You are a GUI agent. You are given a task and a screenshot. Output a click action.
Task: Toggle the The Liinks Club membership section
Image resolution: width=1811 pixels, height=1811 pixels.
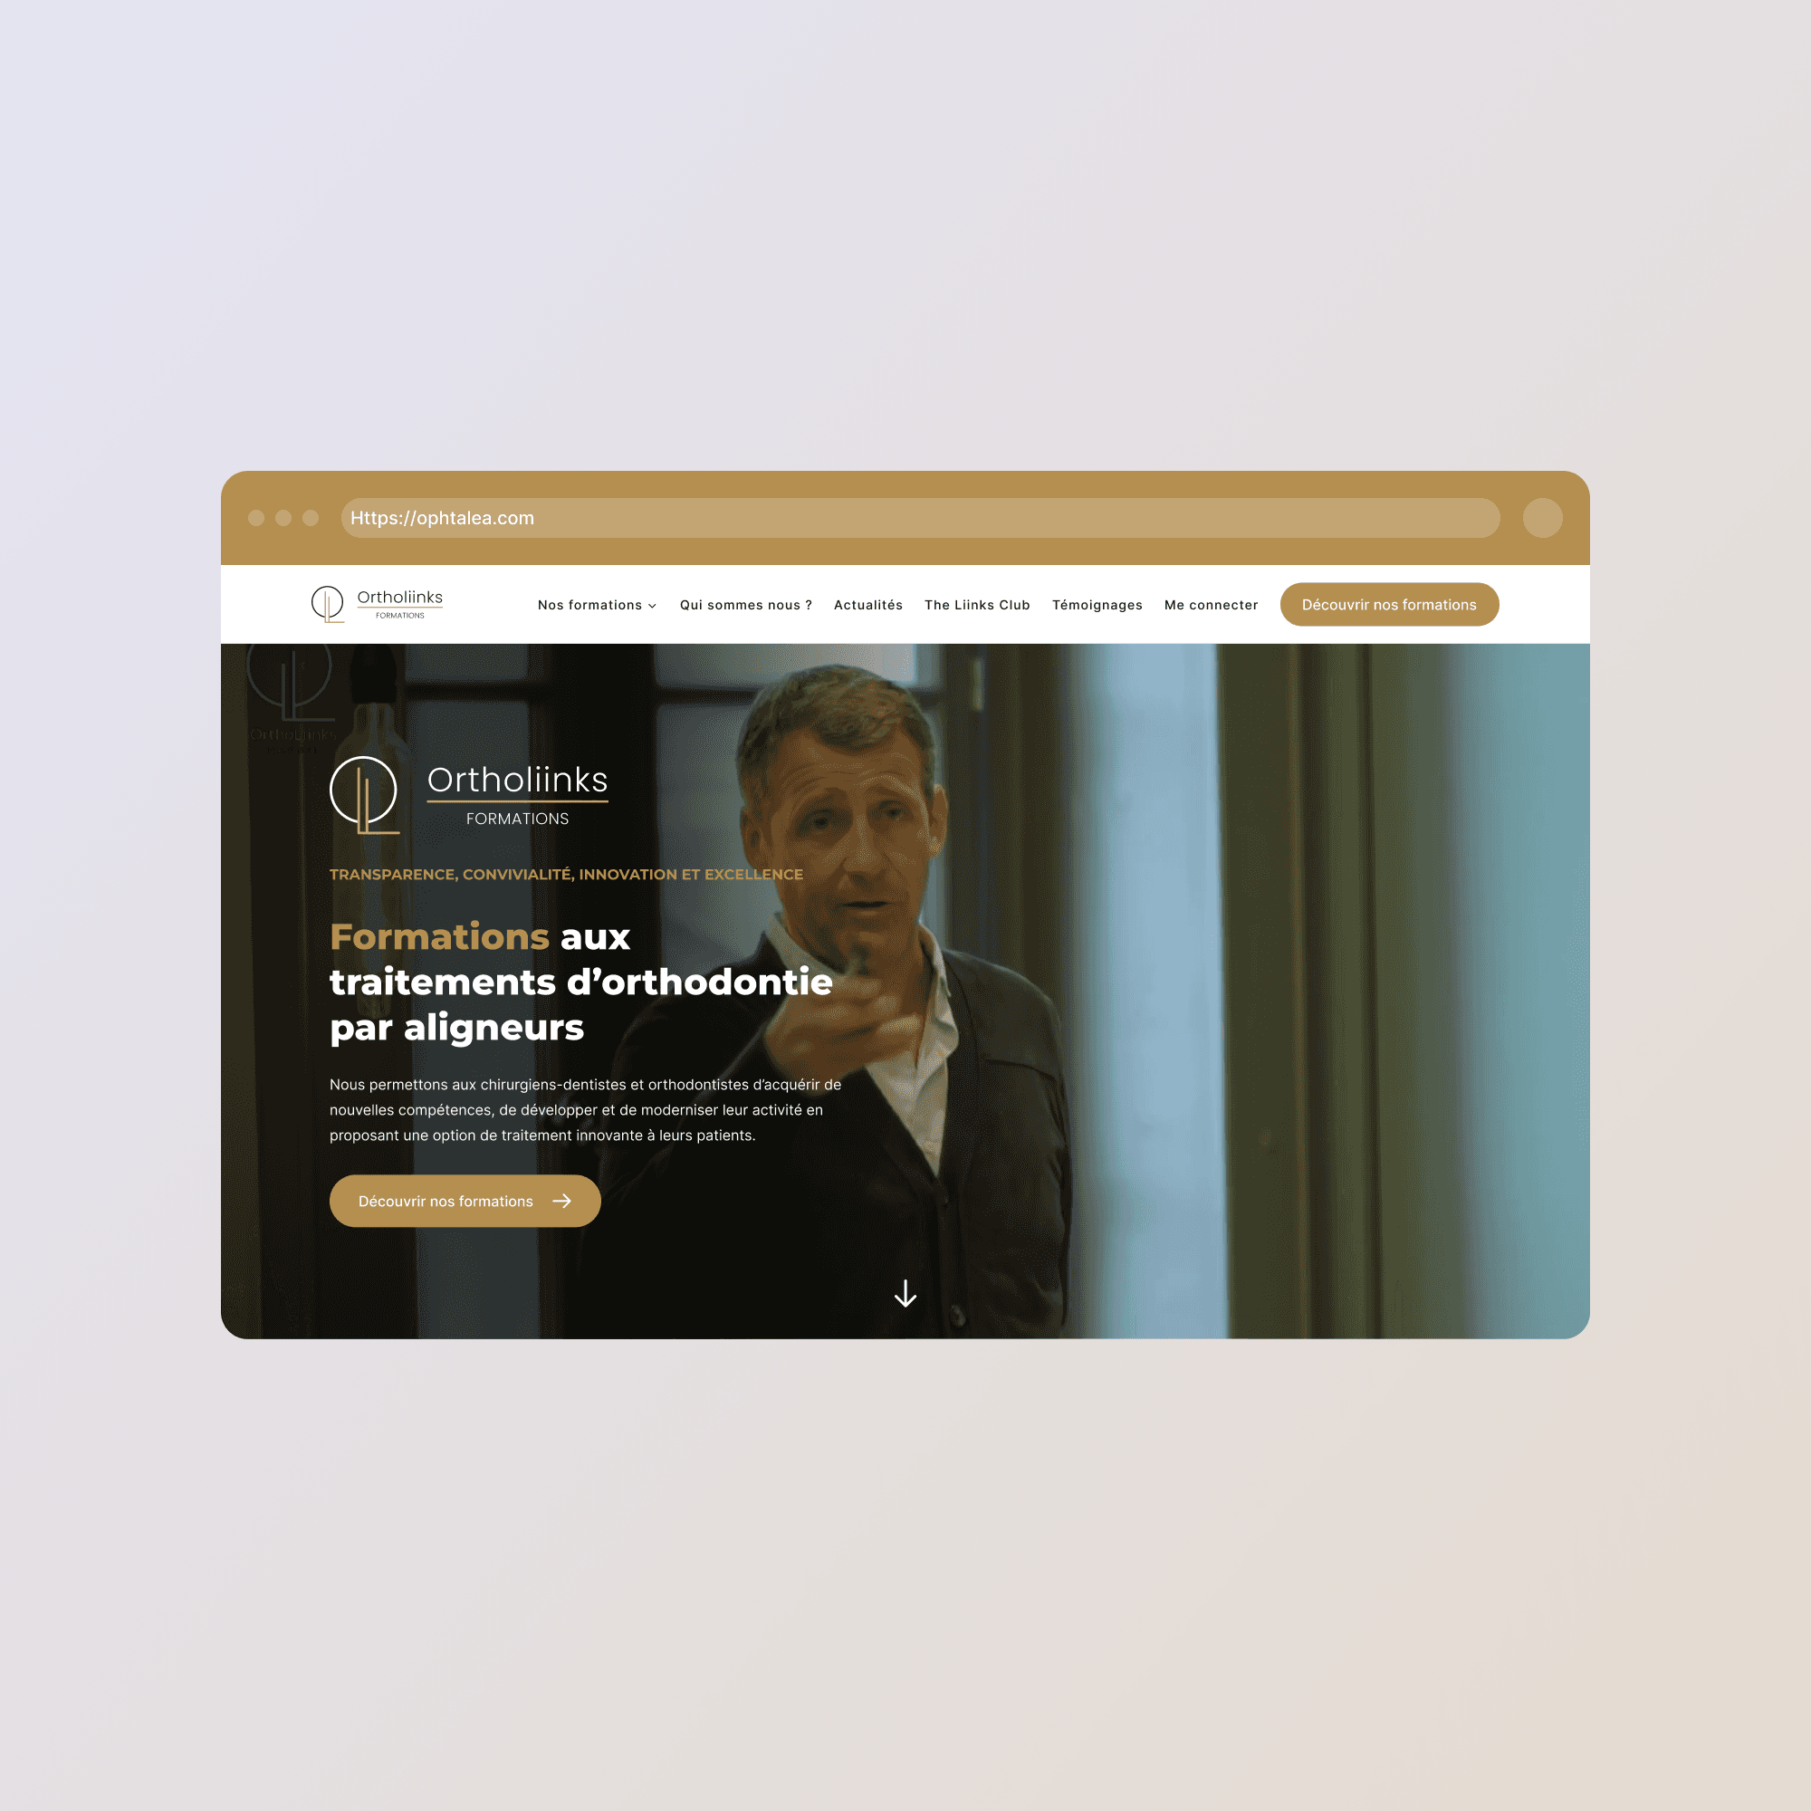coord(977,604)
